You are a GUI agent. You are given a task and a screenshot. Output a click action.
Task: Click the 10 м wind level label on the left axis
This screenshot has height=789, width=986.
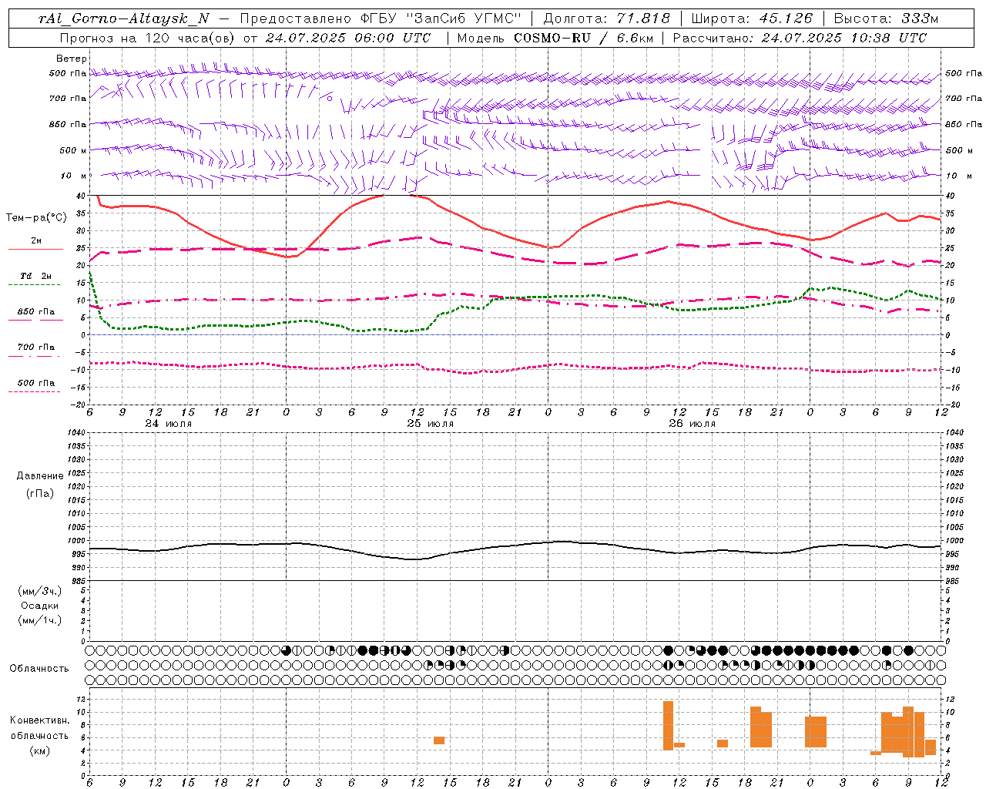pyautogui.click(x=74, y=176)
